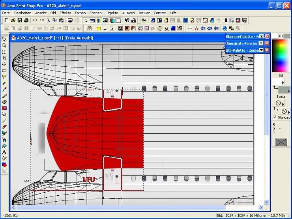Select the Text tool

pos(4,152)
